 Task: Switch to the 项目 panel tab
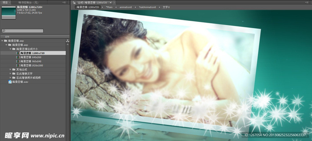5,2
